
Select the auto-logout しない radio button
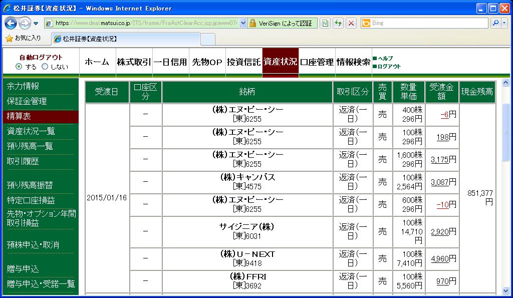pyautogui.click(x=45, y=67)
